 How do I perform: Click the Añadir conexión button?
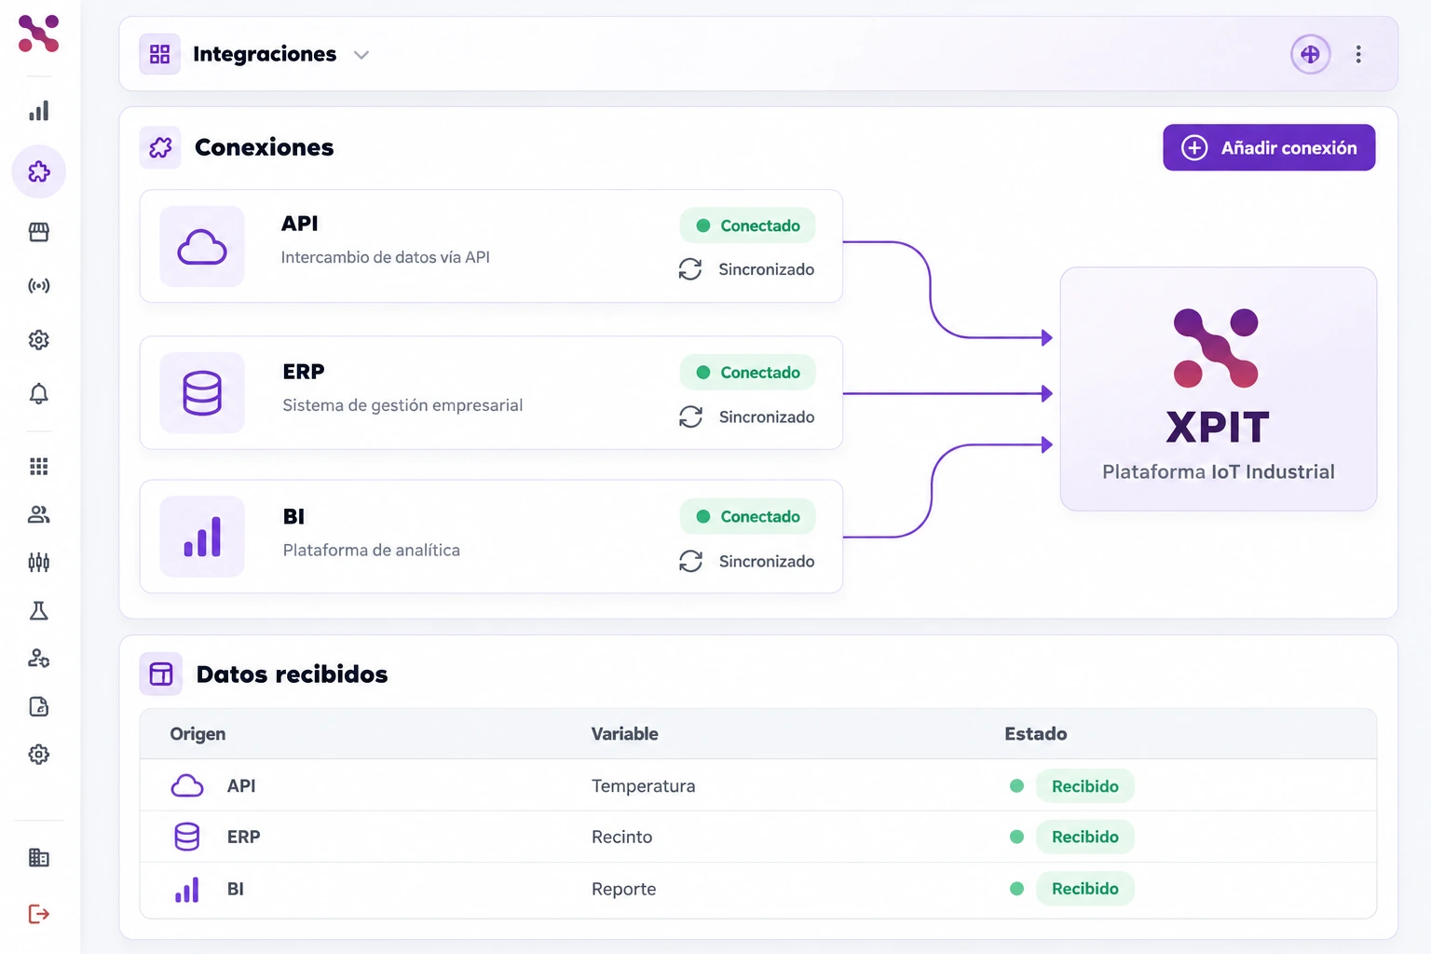[x=1269, y=147]
